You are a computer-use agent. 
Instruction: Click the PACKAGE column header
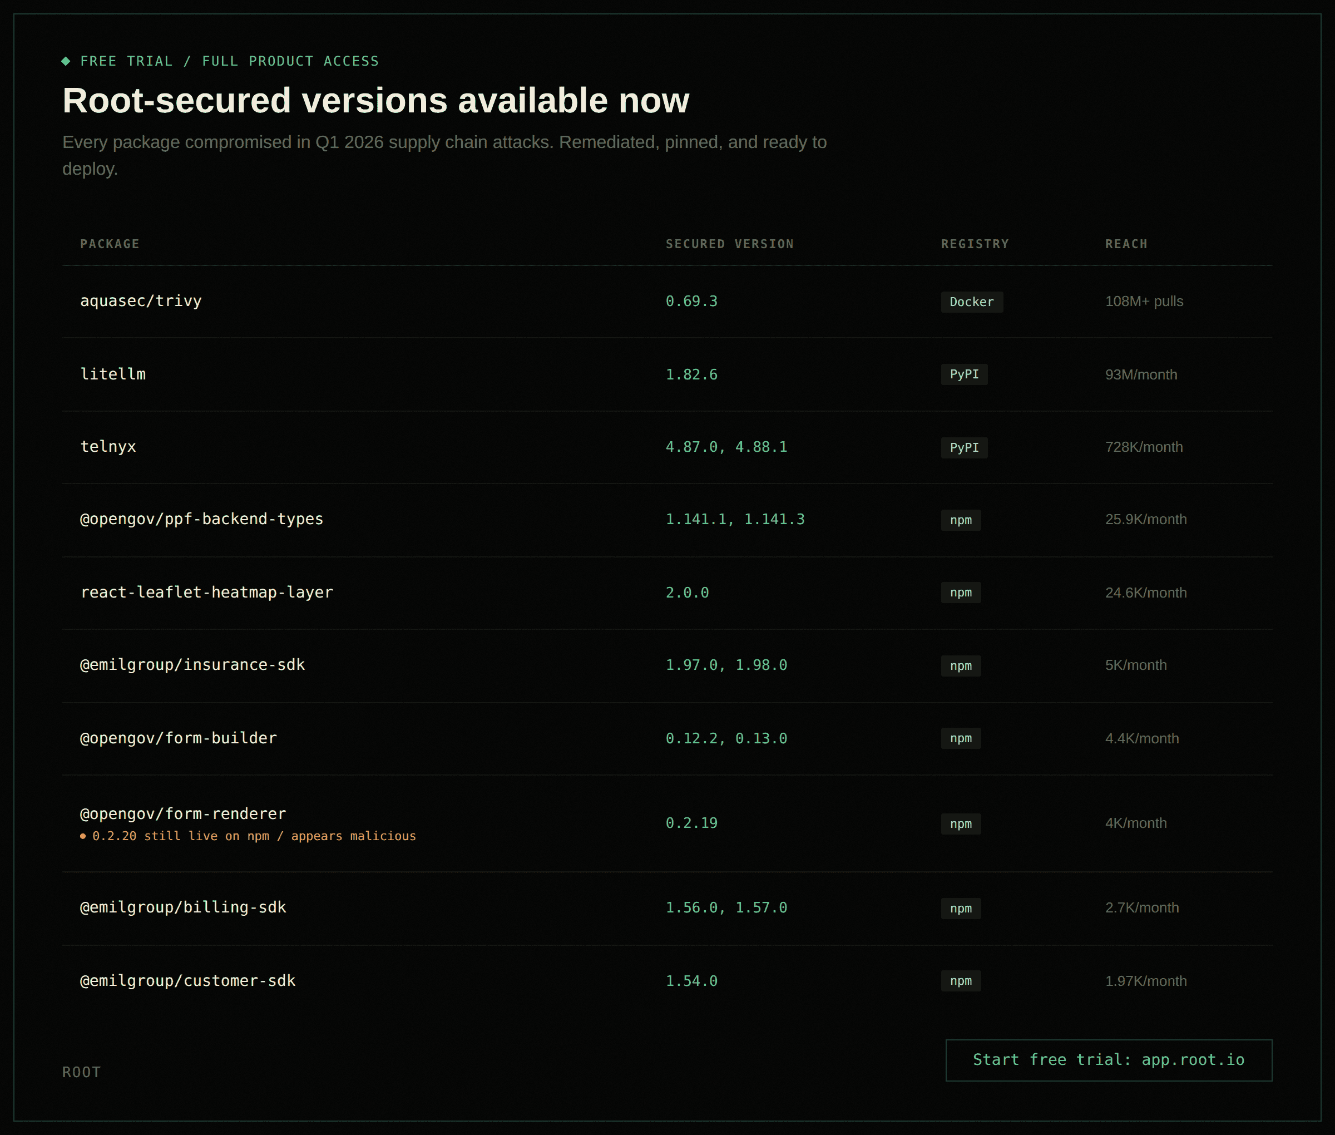(x=110, y=244)
